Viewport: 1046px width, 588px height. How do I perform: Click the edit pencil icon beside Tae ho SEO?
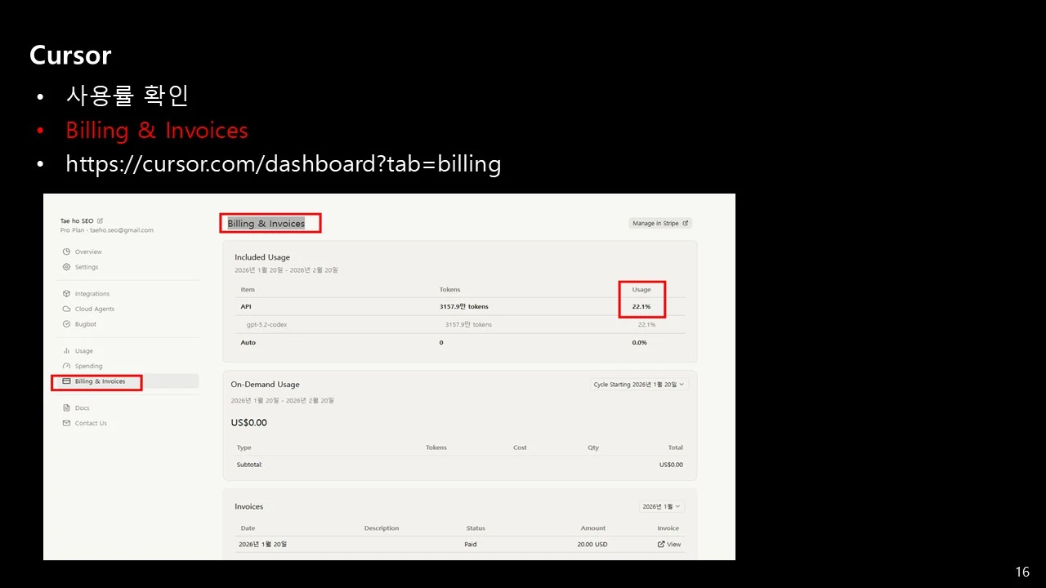point(101,220)
